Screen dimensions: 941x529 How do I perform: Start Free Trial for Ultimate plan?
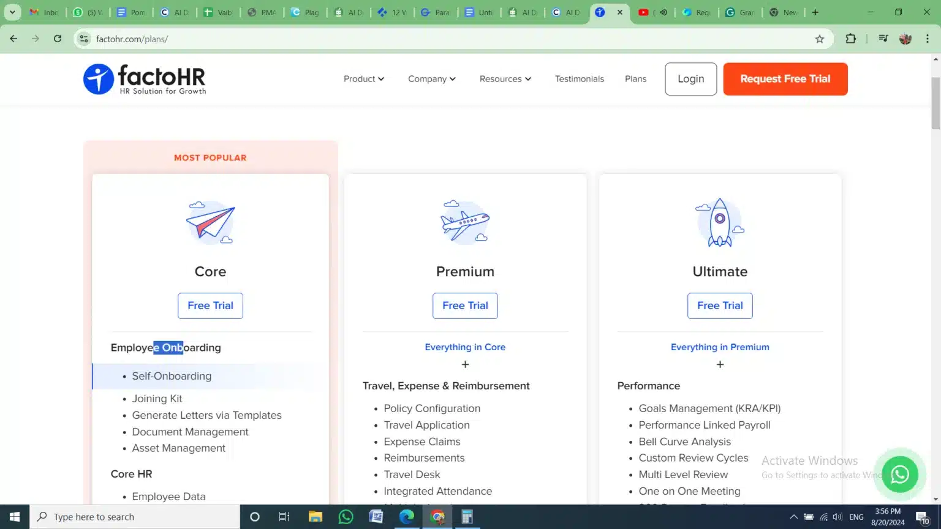[720, 306]
